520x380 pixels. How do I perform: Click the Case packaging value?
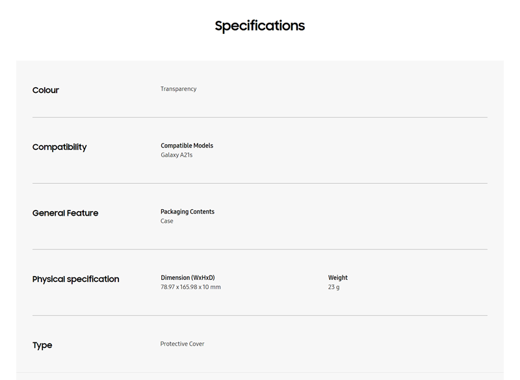[167, 221]
